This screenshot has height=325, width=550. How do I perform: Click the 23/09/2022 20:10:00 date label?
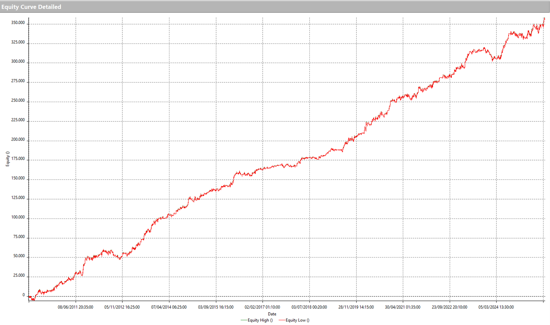(x=449, y=307)
